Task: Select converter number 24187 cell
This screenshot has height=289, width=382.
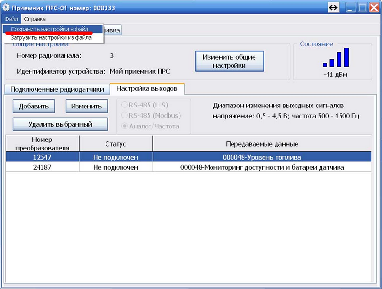Action: (42, 167)
